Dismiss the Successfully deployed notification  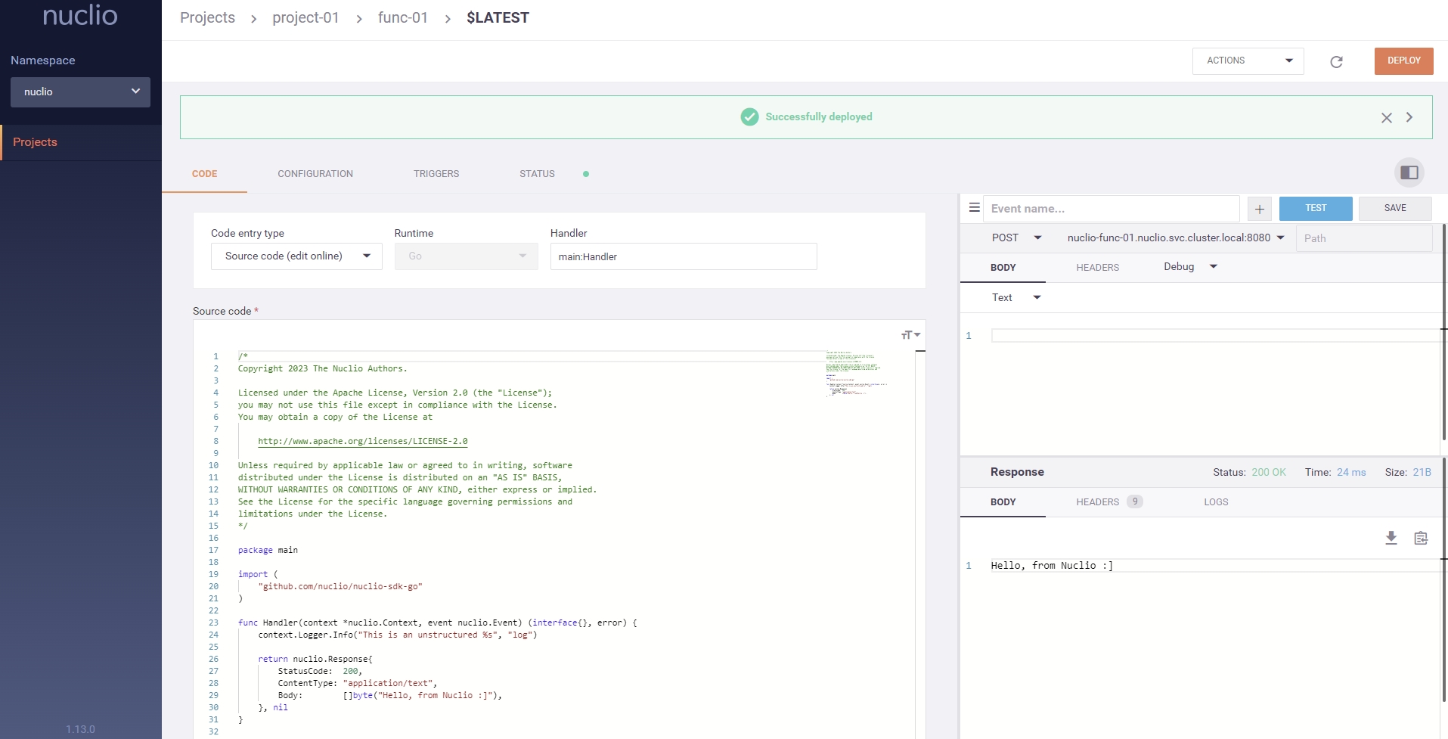pyautogui.click(x=1386, y=118)
